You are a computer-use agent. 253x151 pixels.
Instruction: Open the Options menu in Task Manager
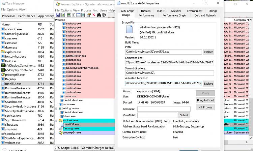tap(12, 9)
